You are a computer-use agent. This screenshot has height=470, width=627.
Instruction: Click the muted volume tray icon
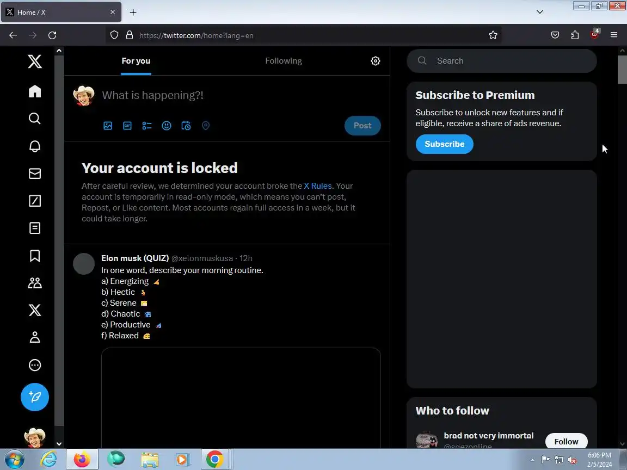point(572,460)
